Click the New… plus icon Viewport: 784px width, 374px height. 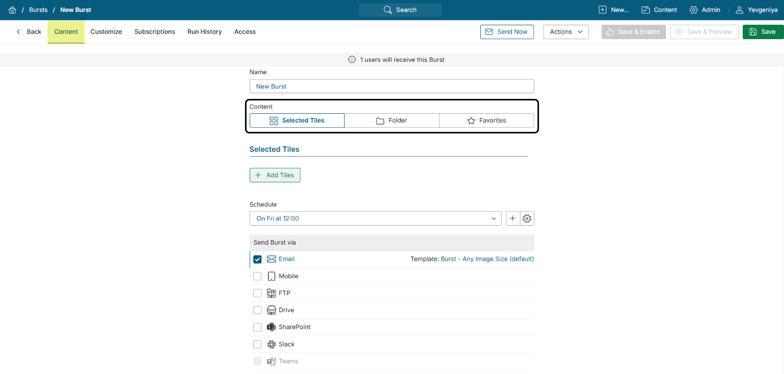pos(602,10)
